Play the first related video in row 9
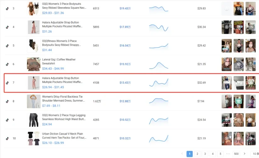The width and height of the screenshot is (259, 158). pyautogui.click(x=227, y=120)
